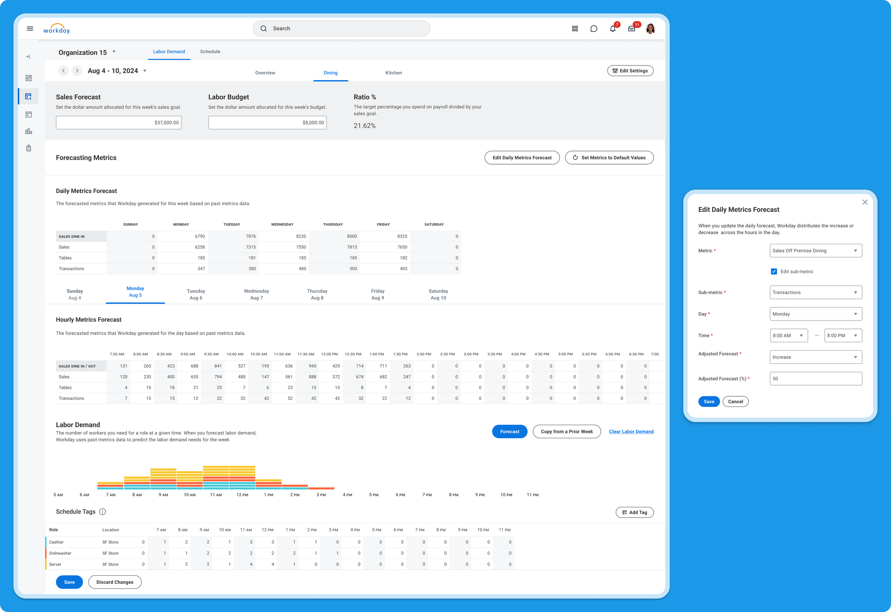Uncheck the Edit sub-metric checkbox
Viewport: 891px width, 612px height.
773,272
